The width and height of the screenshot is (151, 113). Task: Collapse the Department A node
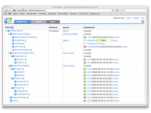click(11, 56)
